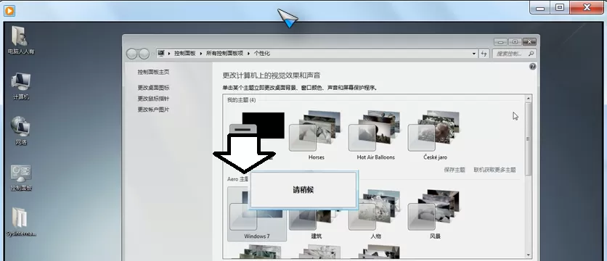Open 更改鼠标指针 link
Screen dimensions: 607x261
153,99
